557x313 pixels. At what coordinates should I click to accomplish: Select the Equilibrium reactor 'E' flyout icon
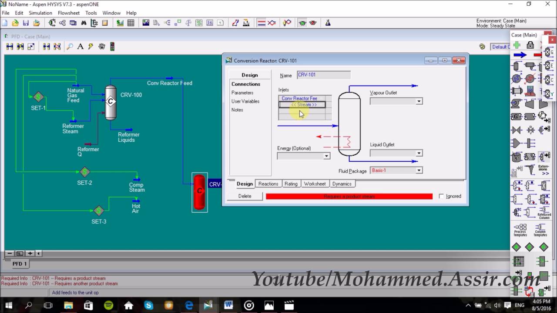pos(550,66)
